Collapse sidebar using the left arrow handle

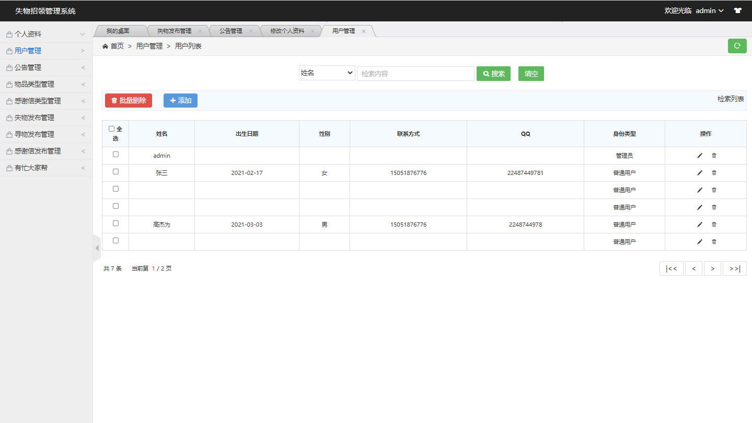click(97, 248)
